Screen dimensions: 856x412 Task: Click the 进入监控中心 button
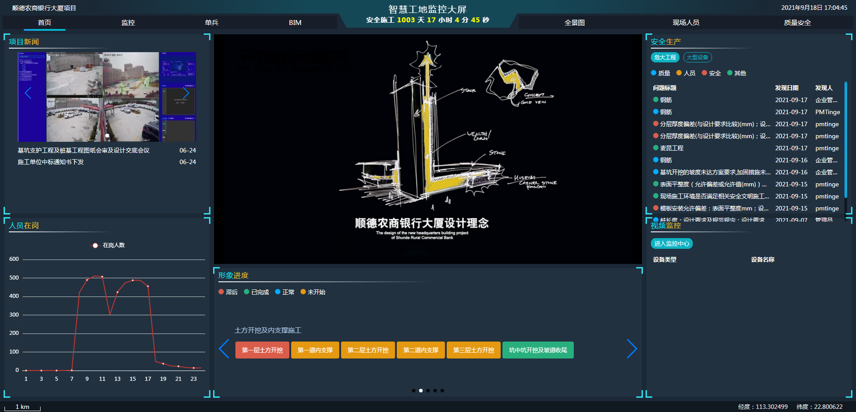tap(671, 243)
